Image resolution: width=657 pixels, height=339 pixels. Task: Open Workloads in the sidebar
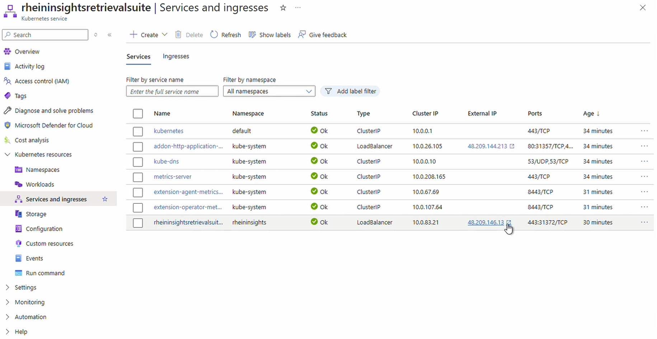click(40, 184)
